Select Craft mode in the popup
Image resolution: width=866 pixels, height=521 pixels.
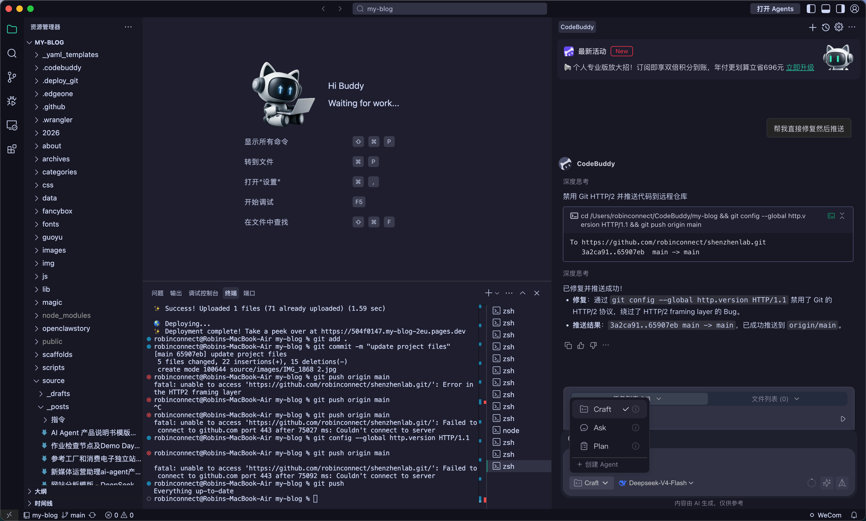pyautogui.click(x=609, y=409)
